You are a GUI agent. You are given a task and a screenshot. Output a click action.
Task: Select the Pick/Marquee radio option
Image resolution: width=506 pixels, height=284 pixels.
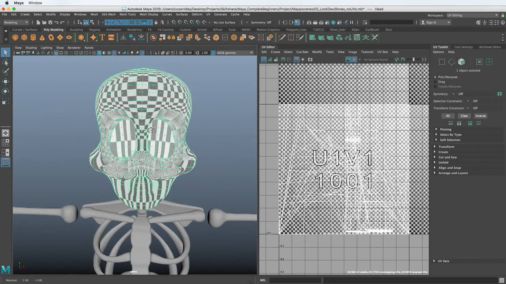coord(436,77)
